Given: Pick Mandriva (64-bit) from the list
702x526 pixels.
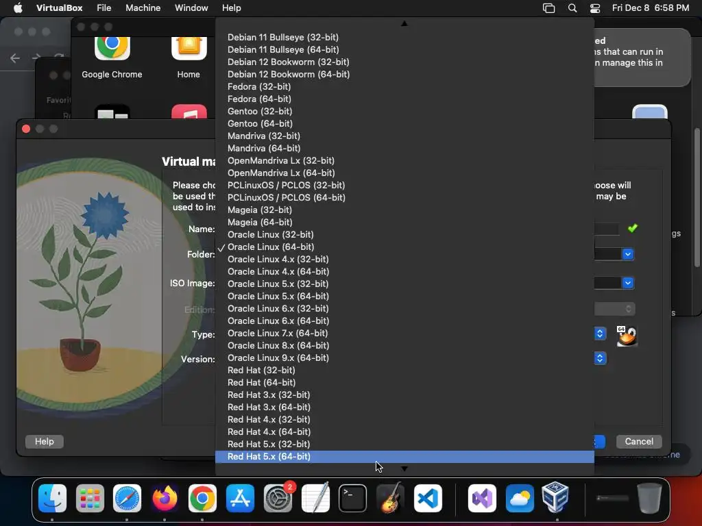Looking at the screenshot, I should coord(404,148).
